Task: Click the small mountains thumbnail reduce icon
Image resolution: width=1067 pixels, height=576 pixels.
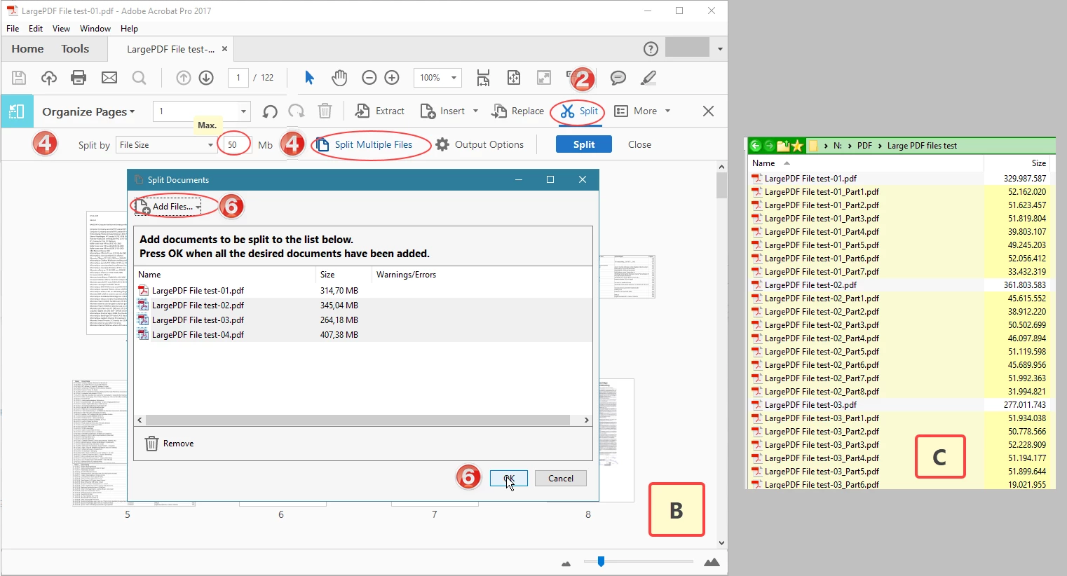Action: pos(566,563)
